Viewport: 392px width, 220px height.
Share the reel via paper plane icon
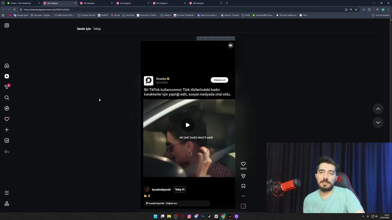(x=243, y=176)
